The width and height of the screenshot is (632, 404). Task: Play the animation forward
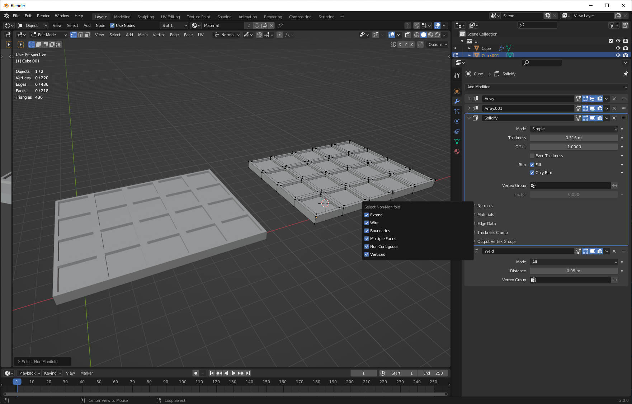click(x=234, y=373)
